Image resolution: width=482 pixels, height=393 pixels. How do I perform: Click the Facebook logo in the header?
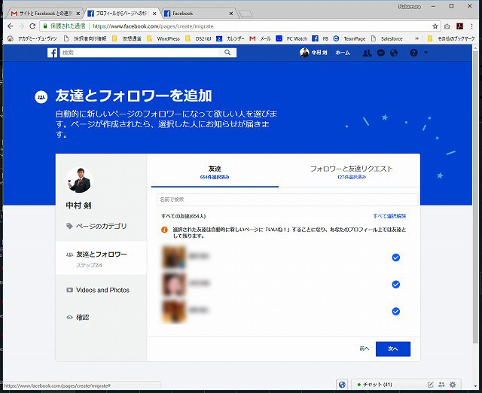coord(53,53)
